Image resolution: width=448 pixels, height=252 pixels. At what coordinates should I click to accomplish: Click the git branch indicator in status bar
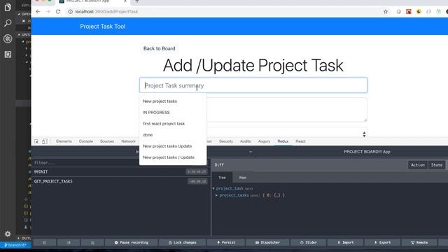click(x=15, y=245)
